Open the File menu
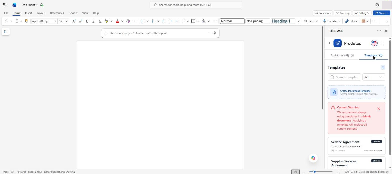Viewport: 392px width, 174px height. coord(6,13)
